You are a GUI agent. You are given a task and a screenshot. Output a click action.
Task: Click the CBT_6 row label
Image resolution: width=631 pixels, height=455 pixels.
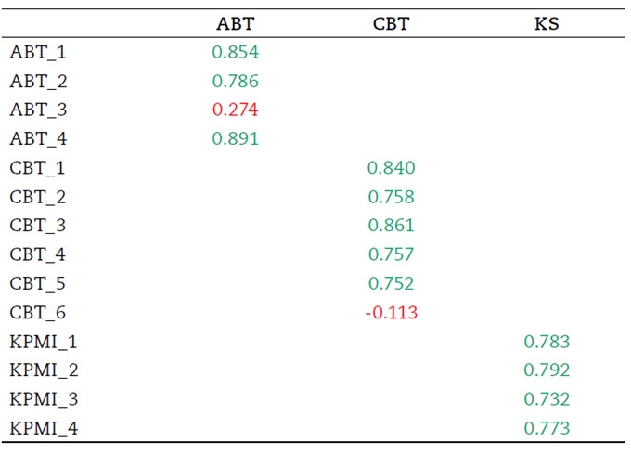(x=38, y=313)
